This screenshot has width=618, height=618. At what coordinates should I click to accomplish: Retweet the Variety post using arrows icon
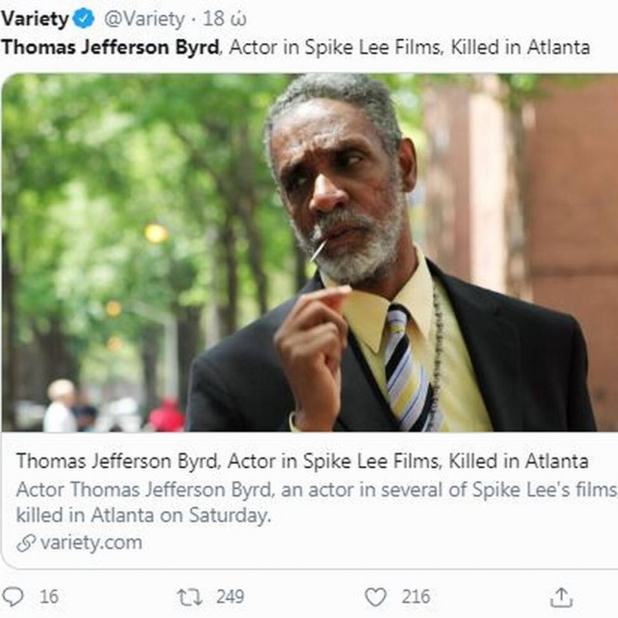tap(189, 597)
